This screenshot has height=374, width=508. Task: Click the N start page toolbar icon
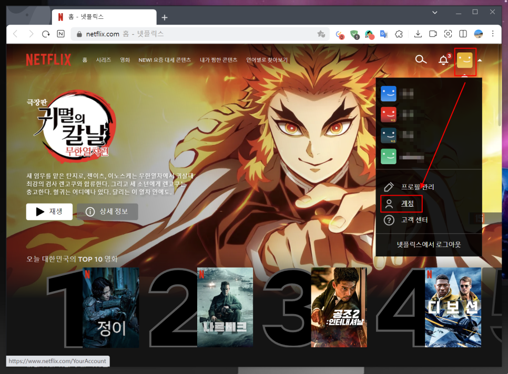pyautogui.click(x=60, y=34)
